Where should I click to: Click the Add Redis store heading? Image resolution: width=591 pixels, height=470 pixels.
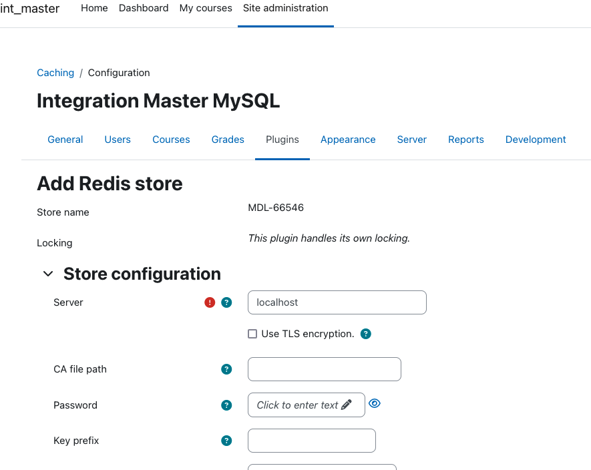pos(110,184)
